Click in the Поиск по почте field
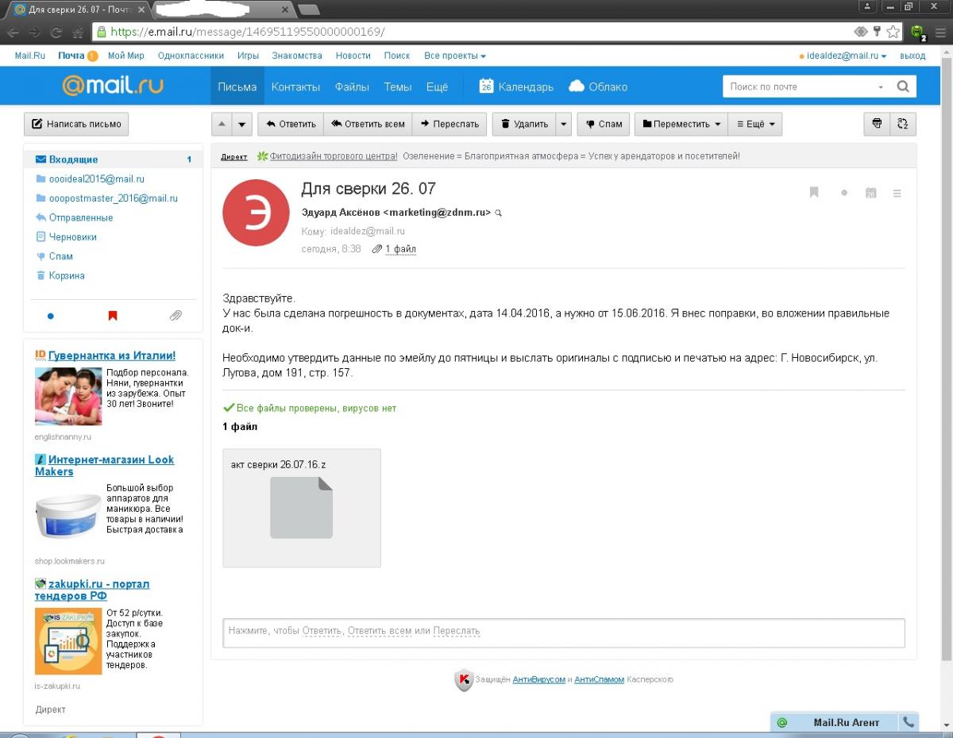 [x=798, y=86]
